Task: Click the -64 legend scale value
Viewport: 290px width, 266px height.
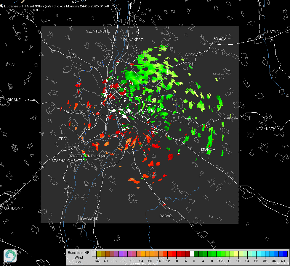Action: [96, 261]
